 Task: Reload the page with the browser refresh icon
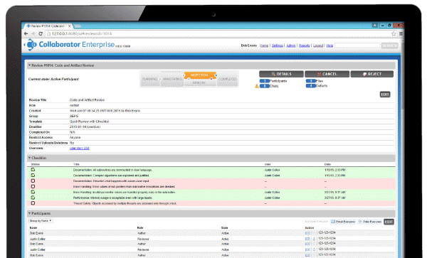point(41,33)
